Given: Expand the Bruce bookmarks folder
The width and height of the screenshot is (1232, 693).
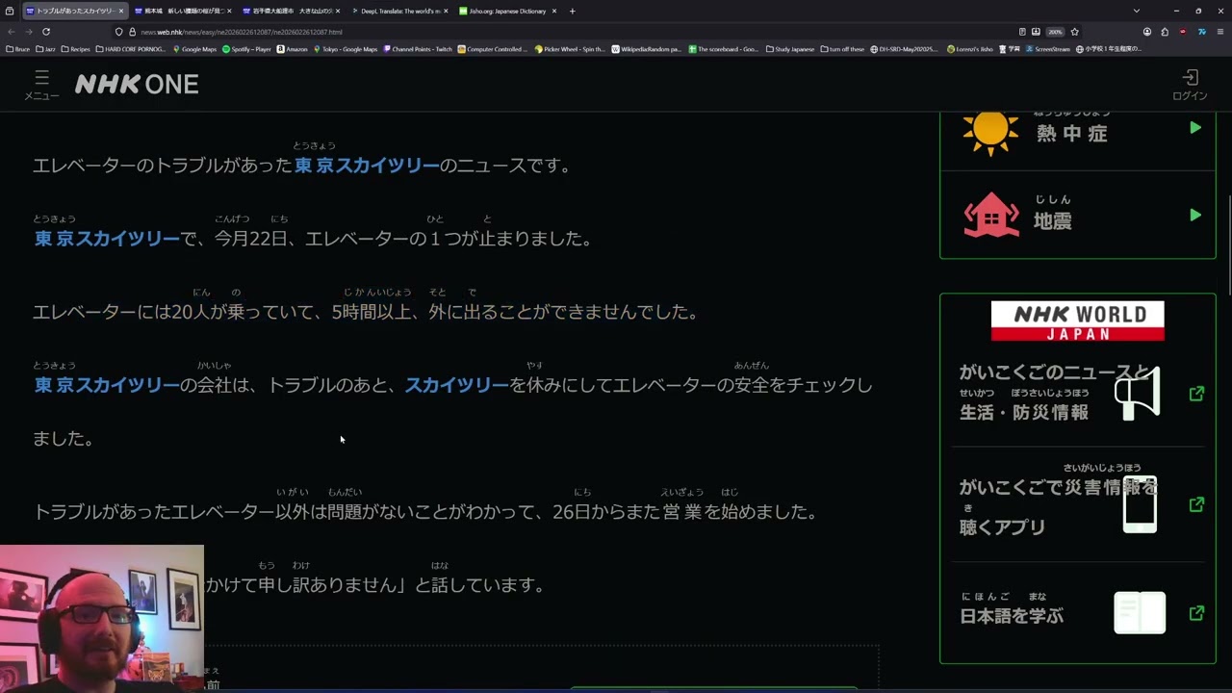Looking at the screenshot, I should pyautogui.click(x=18, y=49).
